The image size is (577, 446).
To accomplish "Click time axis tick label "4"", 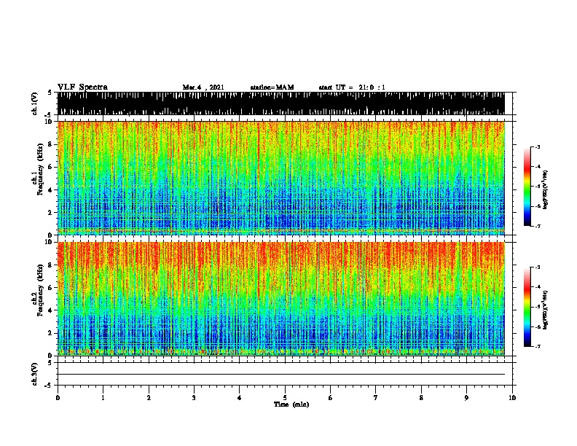I will coord(240,398).
